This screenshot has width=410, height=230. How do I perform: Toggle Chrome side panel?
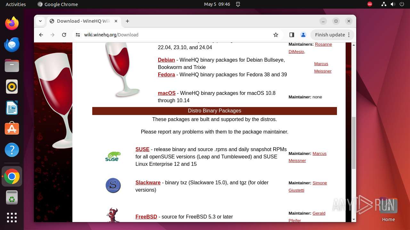pos(291,35)
